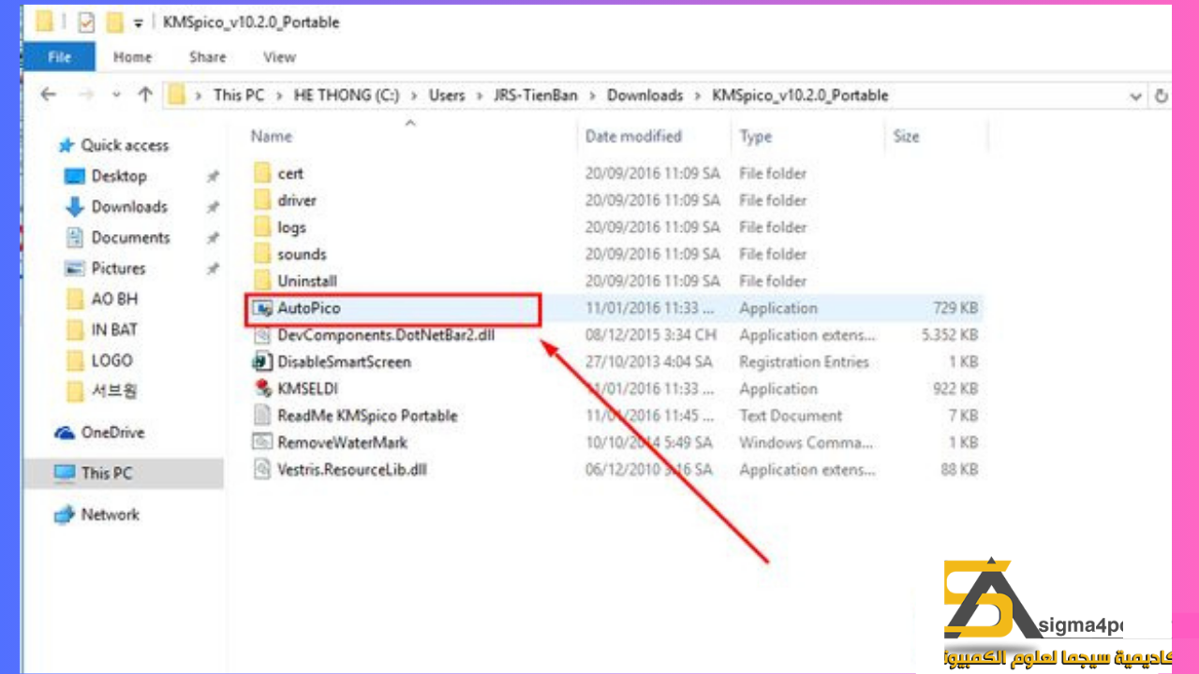Open the View ribbon tab
1199x674 pixels.
click(x=279, y=57)
